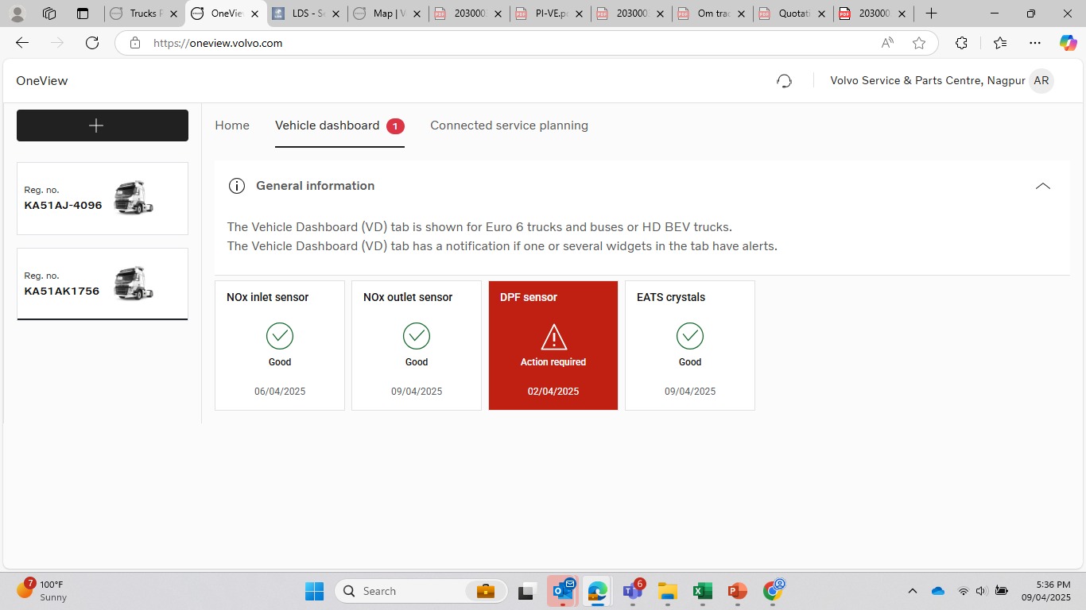
Task: Switch to the Map browser tab
Action: [x=388, y=14]
